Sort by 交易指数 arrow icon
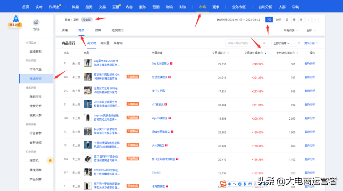The image size is (343, 191). [x=228, y=53]
